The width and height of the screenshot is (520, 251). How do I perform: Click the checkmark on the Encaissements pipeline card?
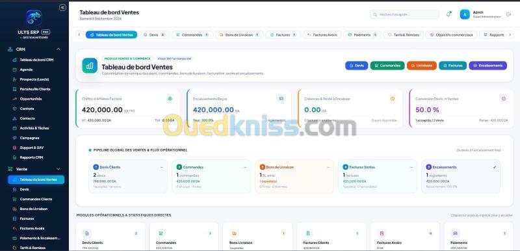point(495,167)
